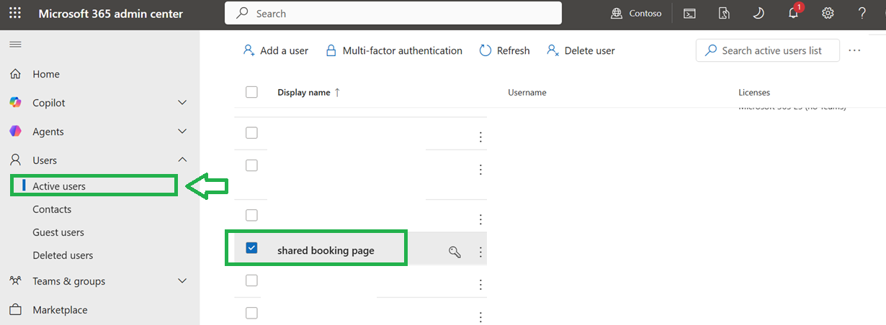Expand Teams & groups chevron
The height and width of the screenshot is (325, 886).
coord(182,281)
